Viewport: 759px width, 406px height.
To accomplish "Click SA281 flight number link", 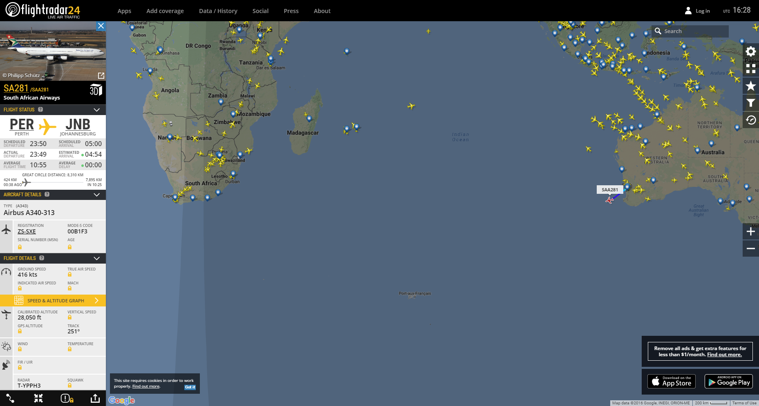I will click(x=16, y=88).
